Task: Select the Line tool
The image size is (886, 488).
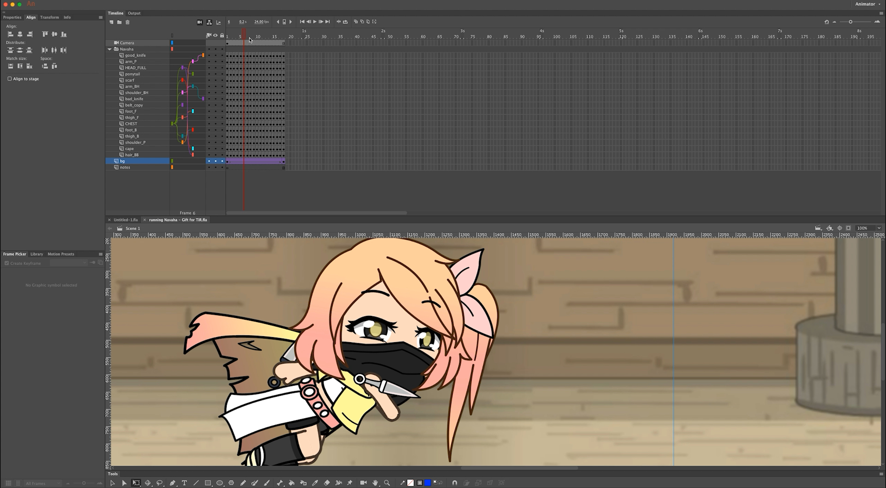Action: click(x=196, y=483)
